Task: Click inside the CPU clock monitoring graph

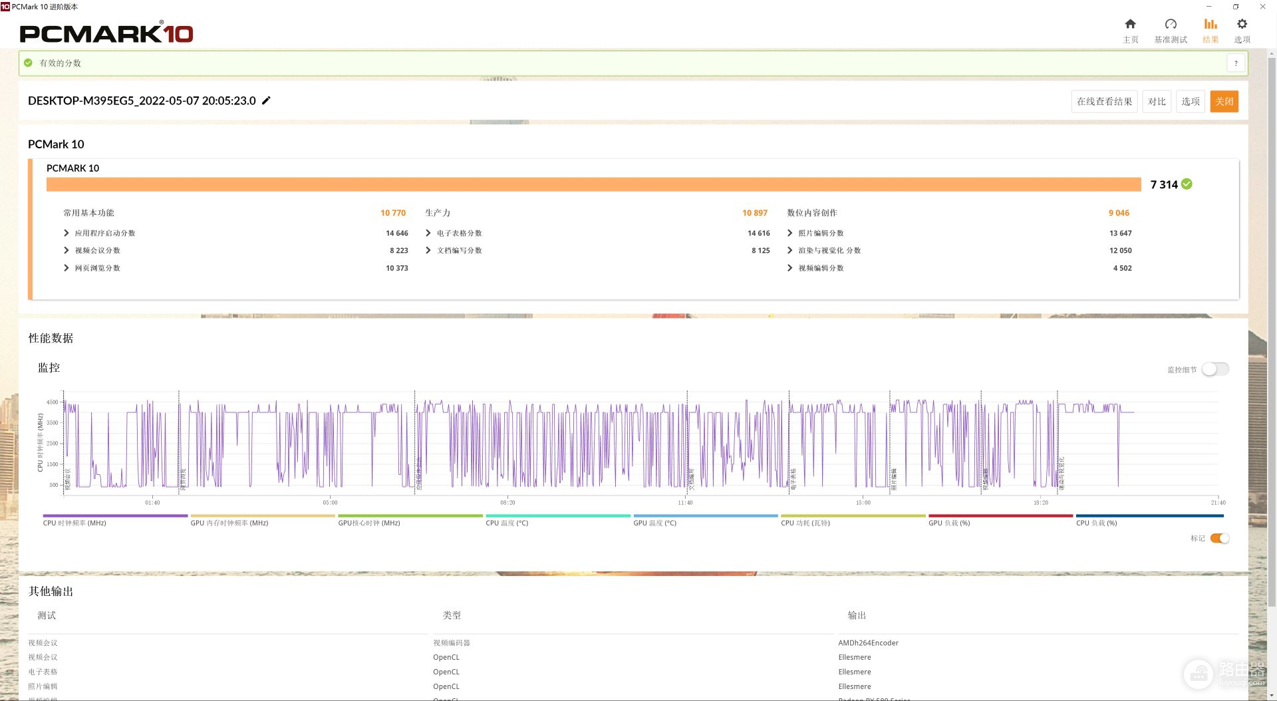Action: 640,442
